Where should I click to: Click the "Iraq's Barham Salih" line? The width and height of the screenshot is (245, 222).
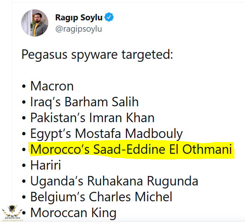tap(84, 102)
